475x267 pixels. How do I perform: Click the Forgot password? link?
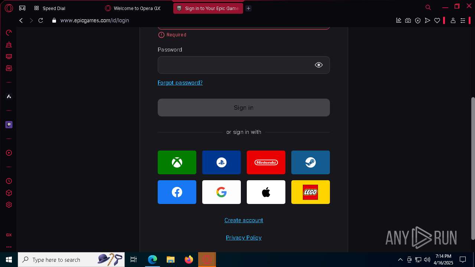pos(180,83)
